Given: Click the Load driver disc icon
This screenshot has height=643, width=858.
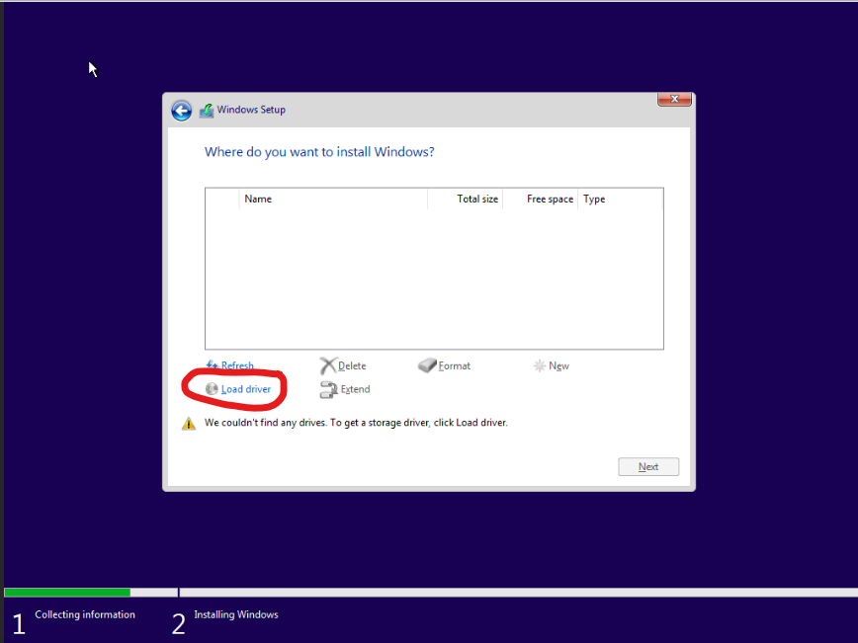Looking at the screenshot, I should [x=212, y=389].
